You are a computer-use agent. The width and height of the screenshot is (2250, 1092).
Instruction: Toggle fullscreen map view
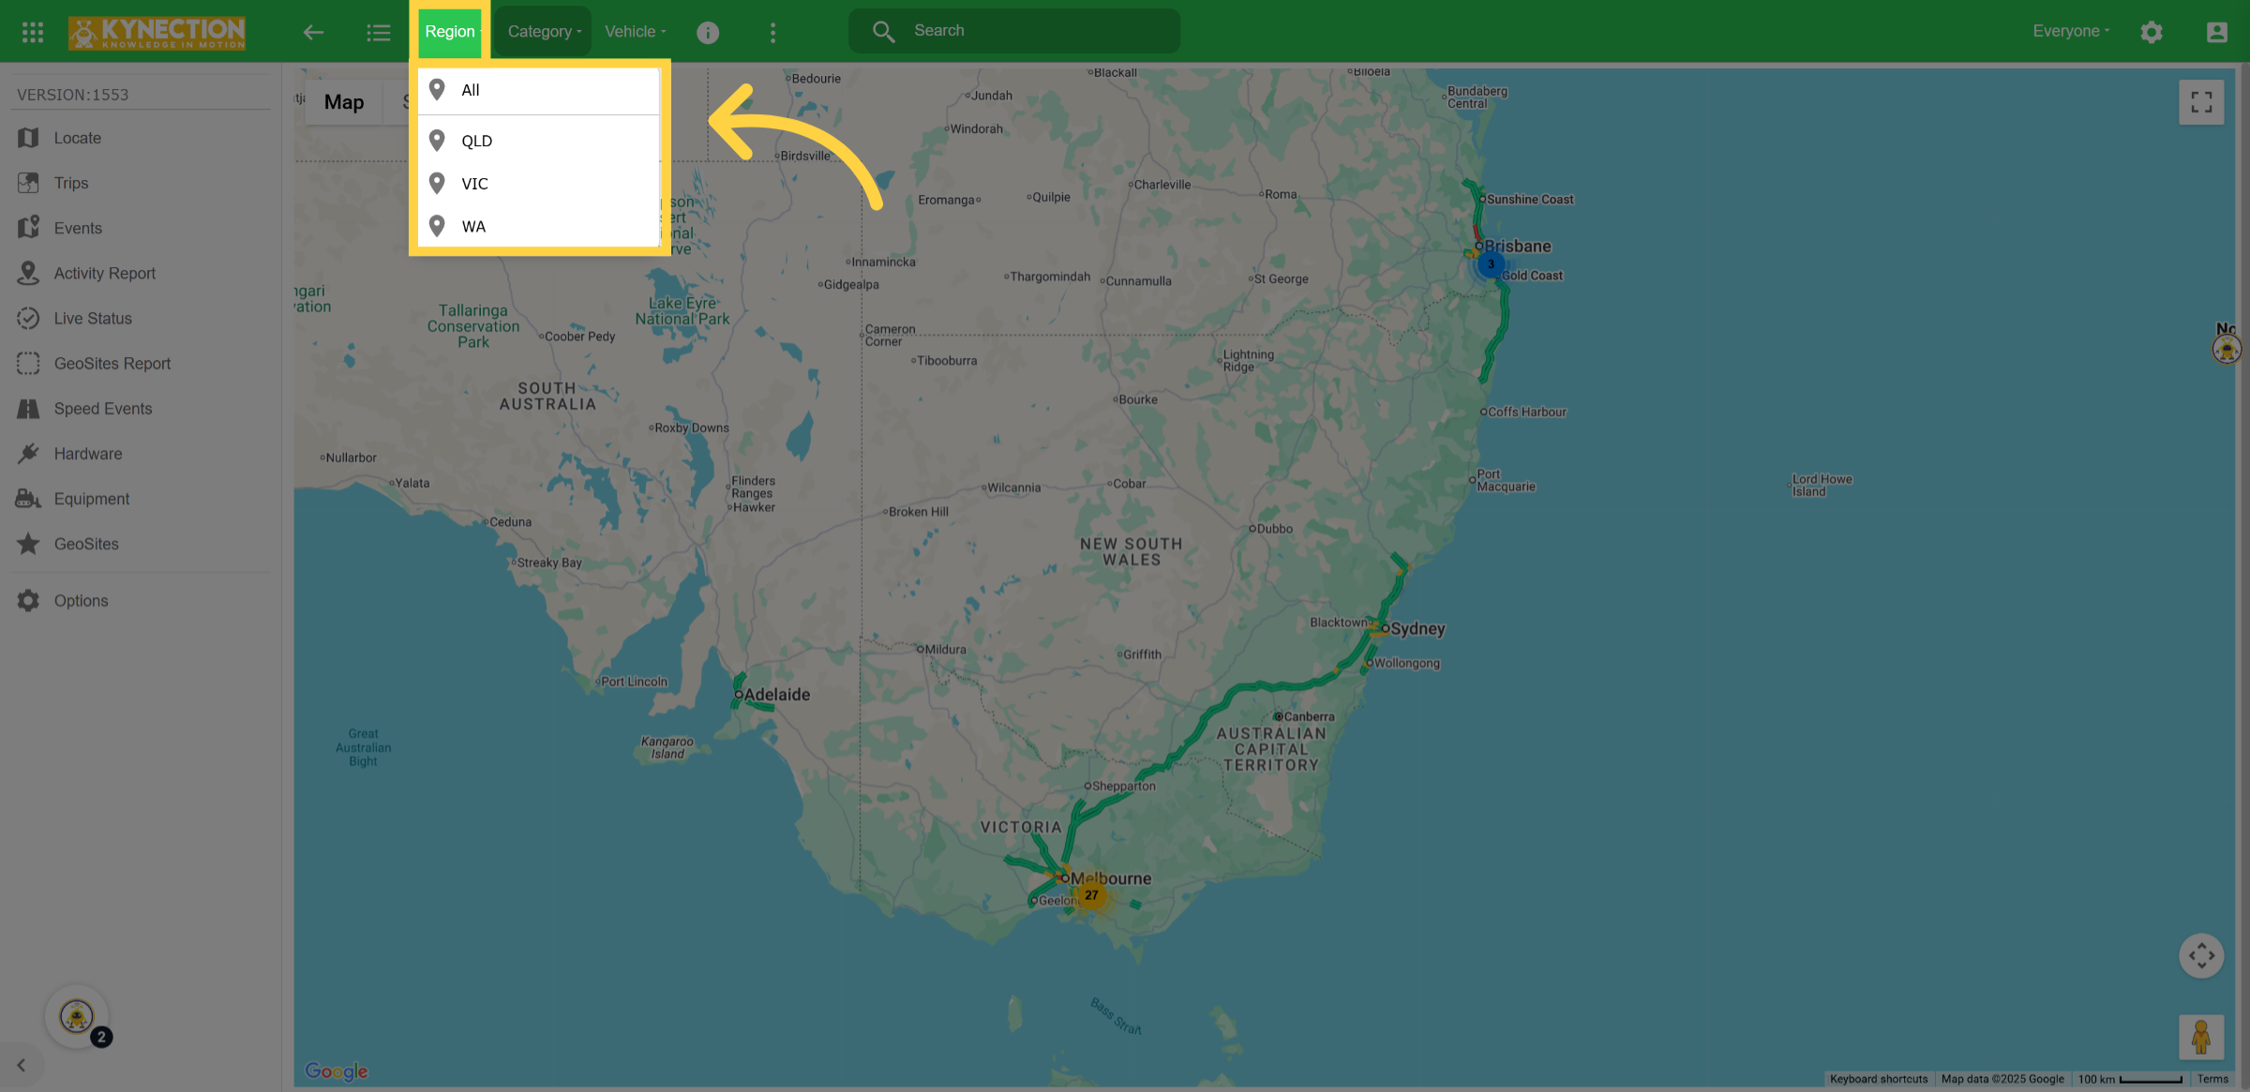(2201, 102)
